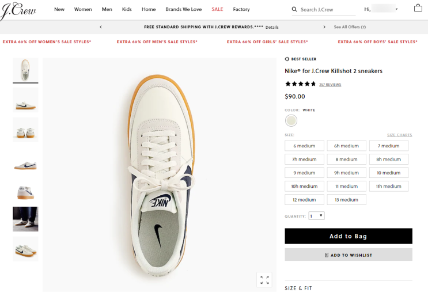Select the white color swatch

point(291,120)
